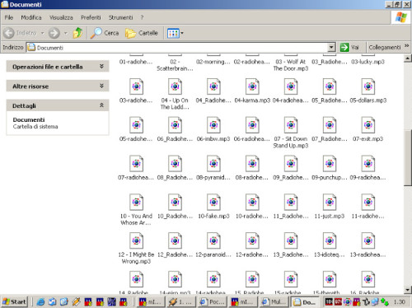The height and width of the screenshot is (308, 412).
Task: Select the 07-exit.mp3 file icon
Action: tap(368, 125)
